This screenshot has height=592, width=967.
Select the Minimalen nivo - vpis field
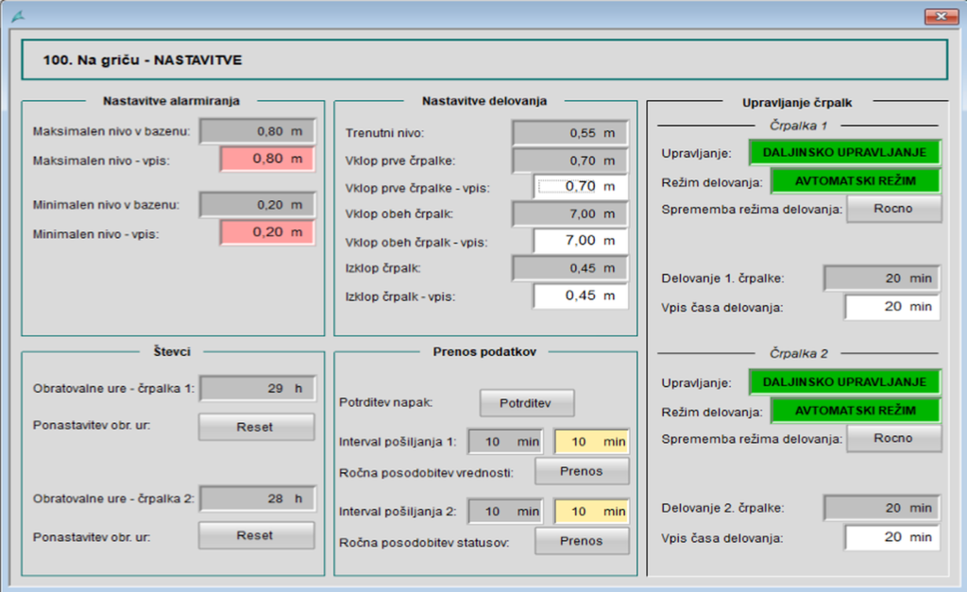tap(267, 231)
